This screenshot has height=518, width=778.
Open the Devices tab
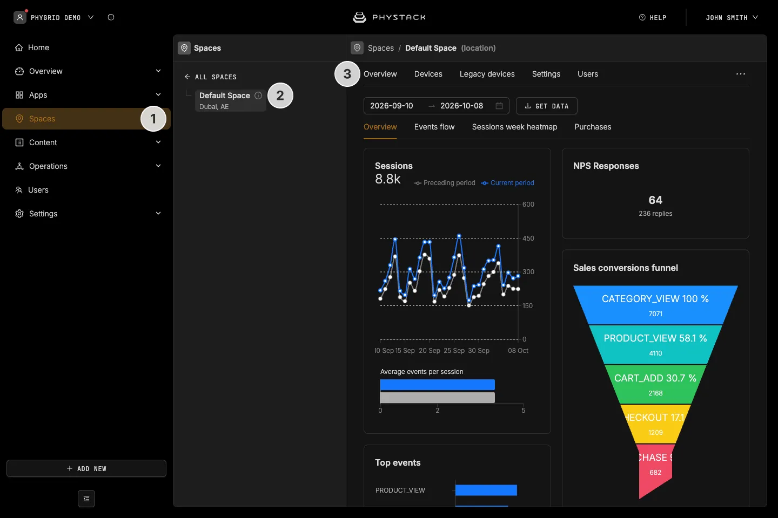click(428, 74)
